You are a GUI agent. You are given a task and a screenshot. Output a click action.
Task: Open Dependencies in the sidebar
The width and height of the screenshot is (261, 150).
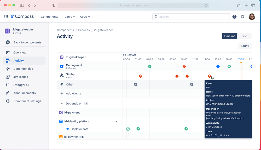24,69
